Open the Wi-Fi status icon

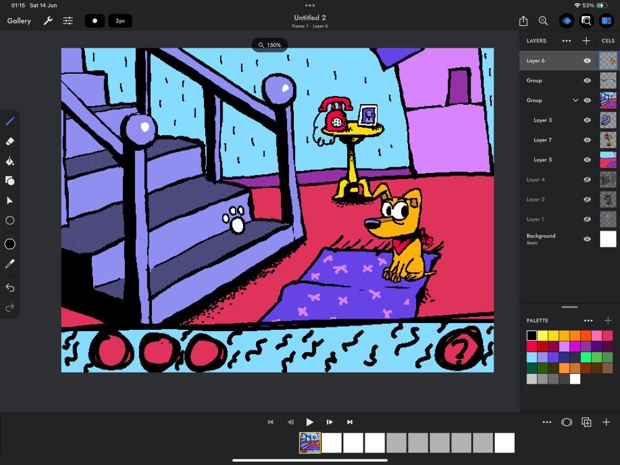point(577,6)
